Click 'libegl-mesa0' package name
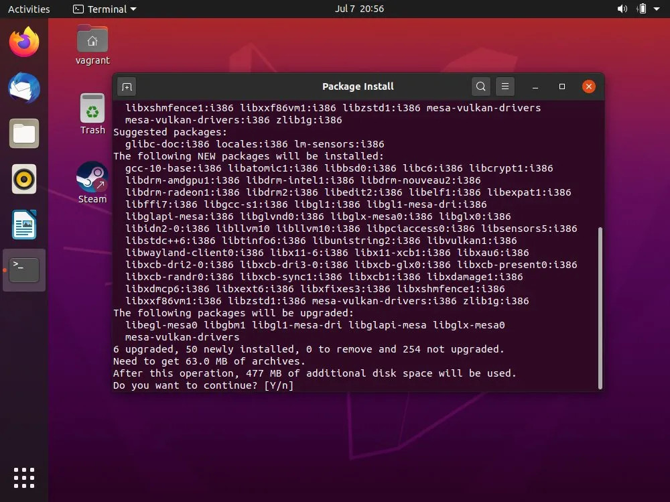 click(x=161, y=325)
